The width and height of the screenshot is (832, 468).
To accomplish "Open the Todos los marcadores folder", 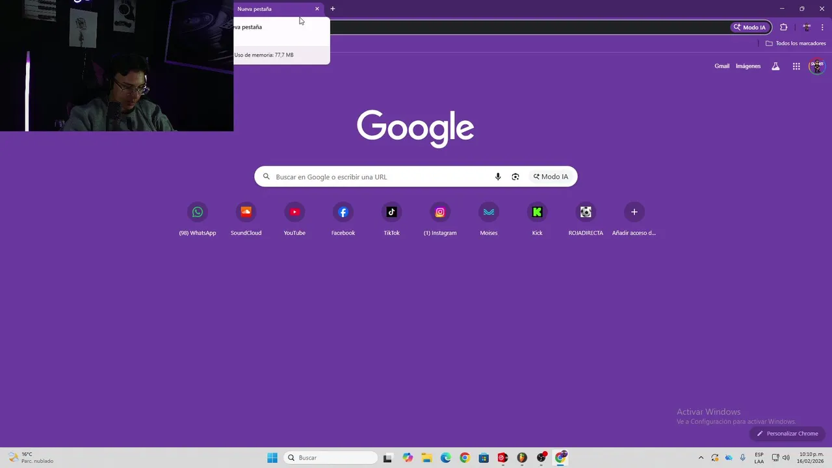I will [x=796, y=44].
